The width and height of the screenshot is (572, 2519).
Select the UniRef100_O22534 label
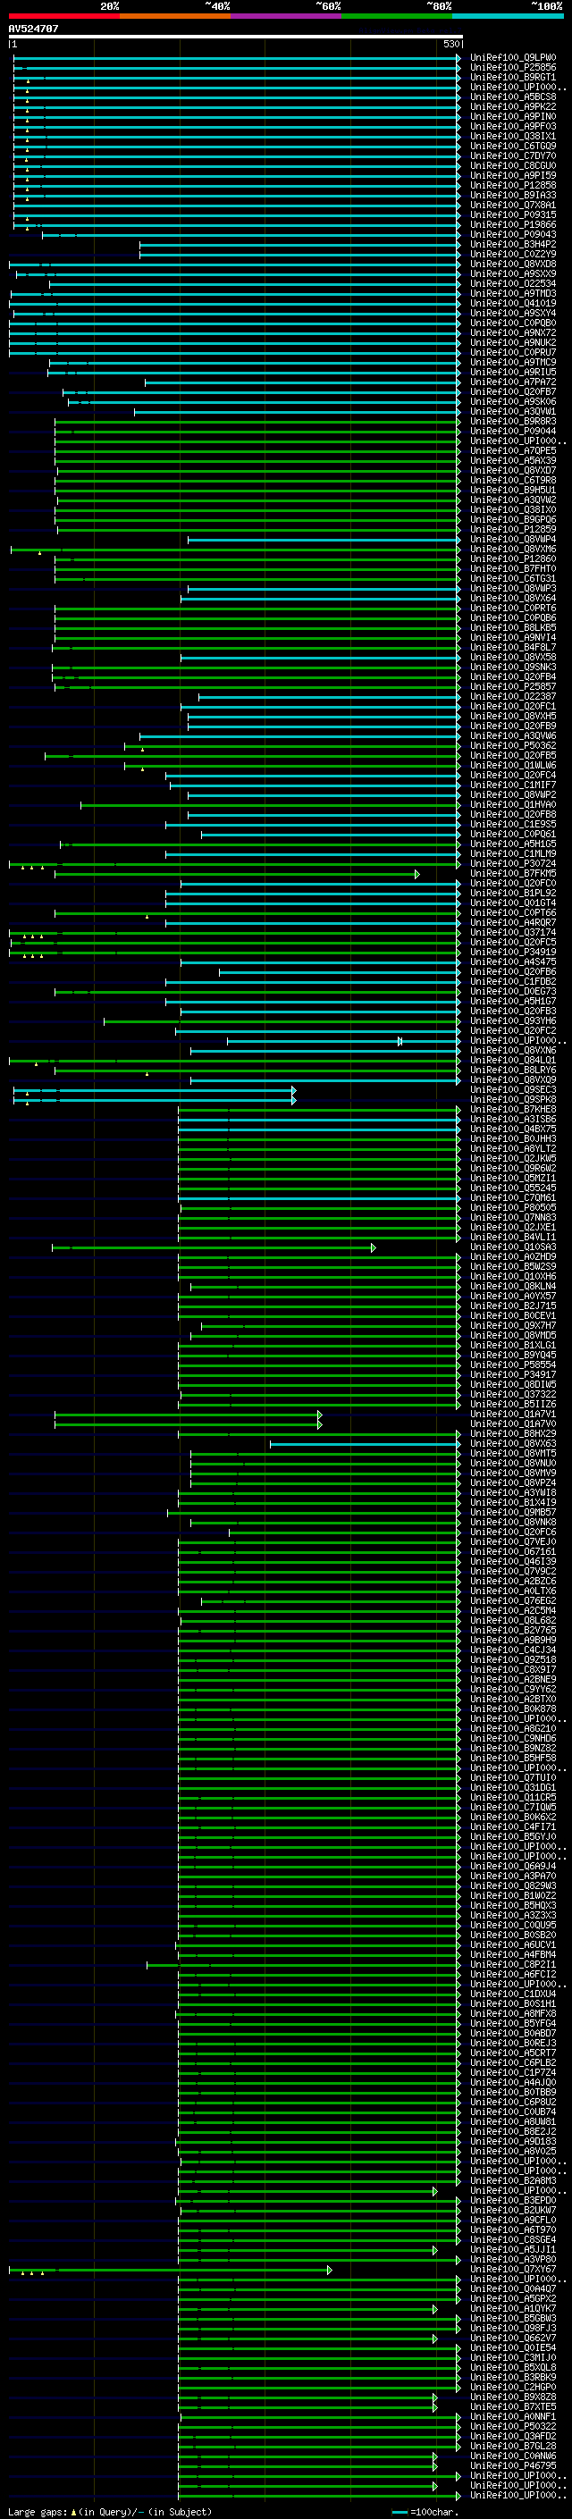[x=512, y=283]
